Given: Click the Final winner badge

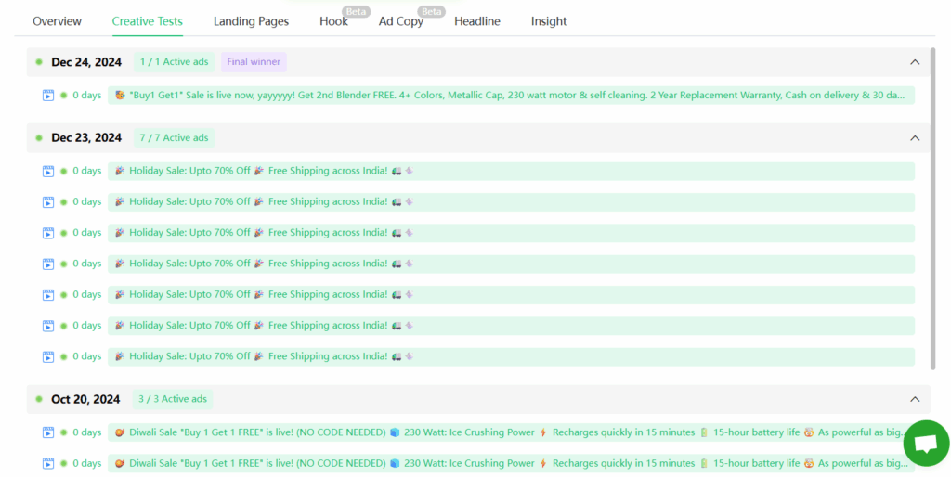Looking at the screenshot, I should (x=254, y=62).
